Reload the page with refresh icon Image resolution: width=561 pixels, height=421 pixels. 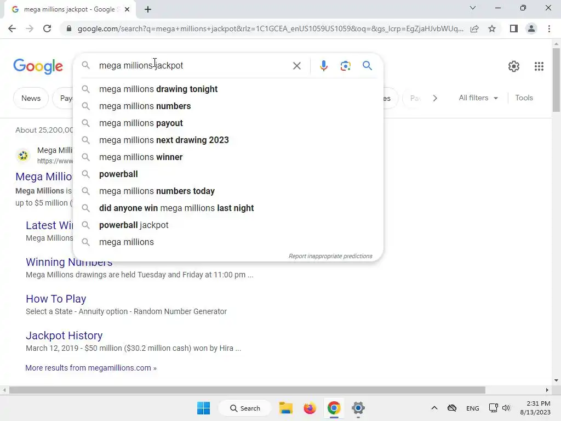47,29
